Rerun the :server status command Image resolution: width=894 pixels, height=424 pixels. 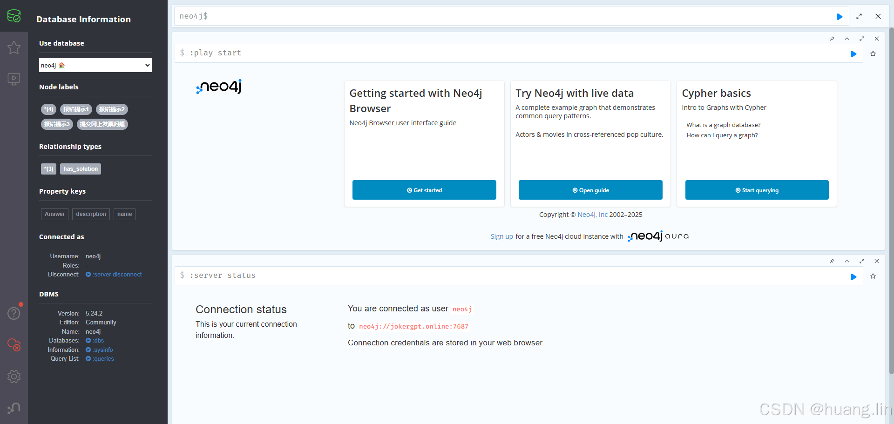click(x=853, y=276)
